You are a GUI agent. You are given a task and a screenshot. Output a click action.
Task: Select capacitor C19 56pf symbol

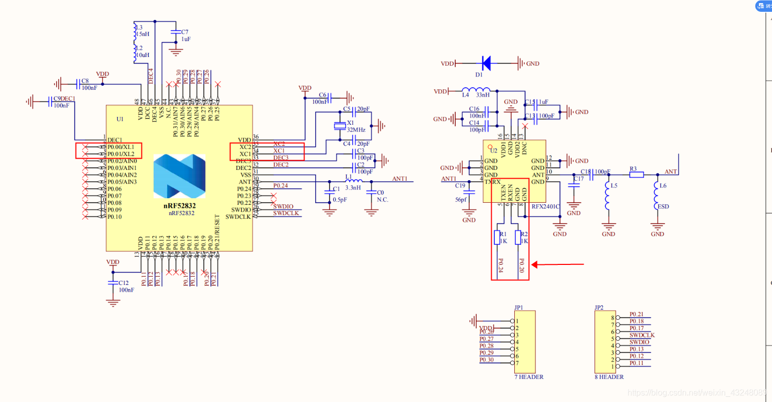point(469,192)
